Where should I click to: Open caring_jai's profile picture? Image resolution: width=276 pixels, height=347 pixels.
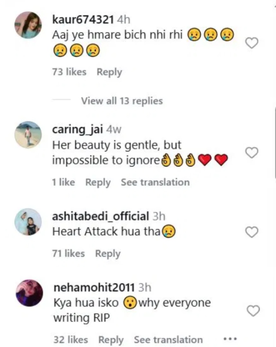[x=28, y=134]
